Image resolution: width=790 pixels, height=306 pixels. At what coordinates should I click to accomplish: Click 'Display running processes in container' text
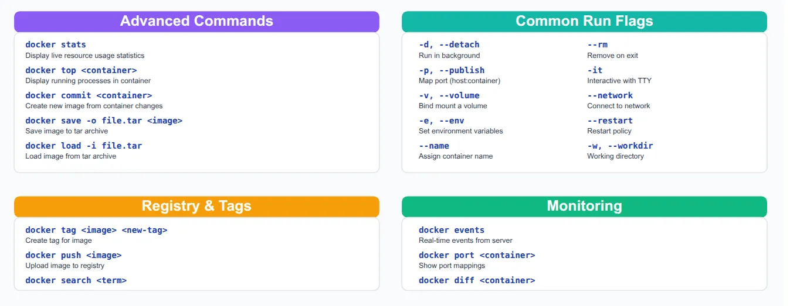click(x=88, y=81)
